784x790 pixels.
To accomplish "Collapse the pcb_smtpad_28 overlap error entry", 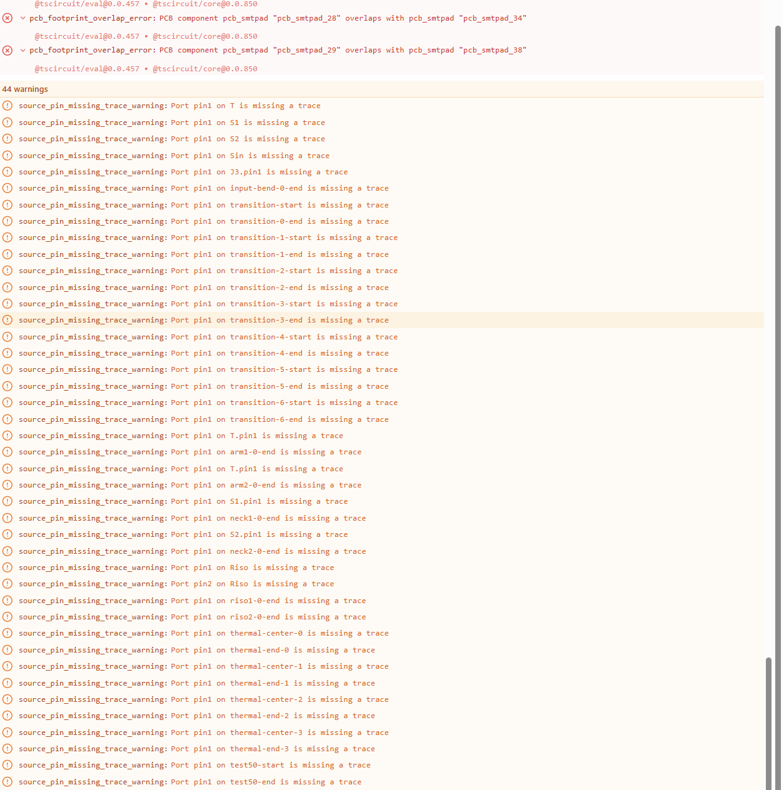I will [23, 18].
